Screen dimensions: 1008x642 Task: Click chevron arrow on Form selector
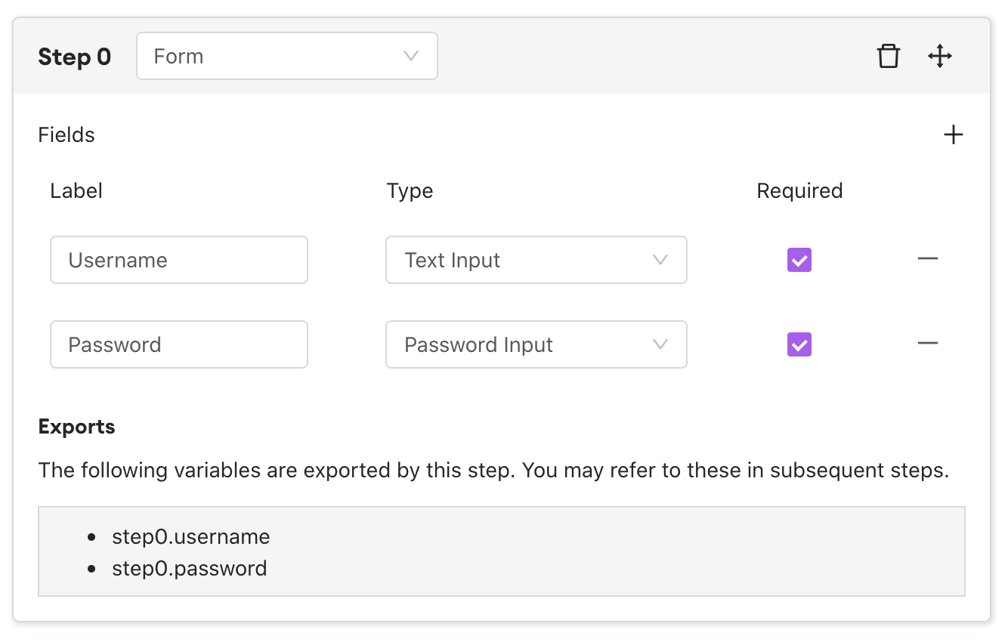pyautogui.click(x=411, y=57)
